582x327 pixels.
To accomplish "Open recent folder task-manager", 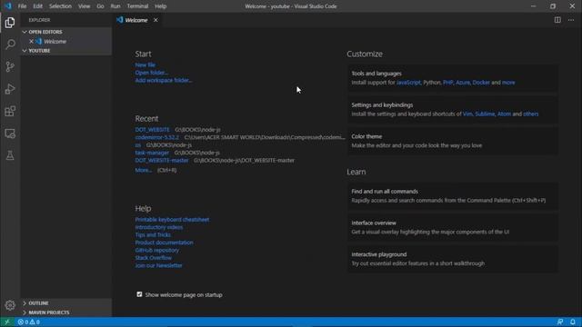I will pos(152,153).
